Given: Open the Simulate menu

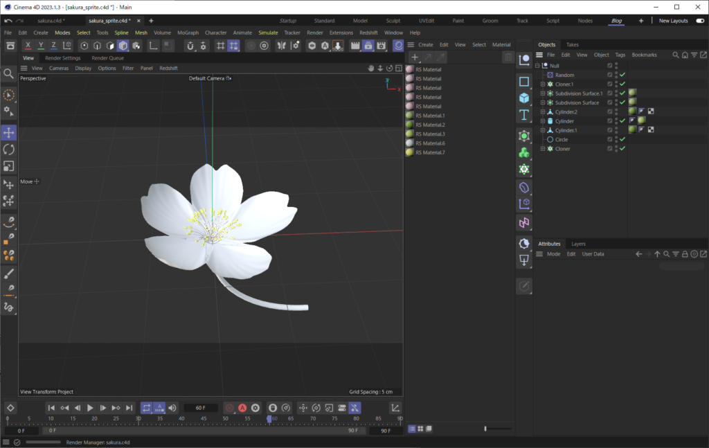Looking at the screenshot, I should click(269, 32).
